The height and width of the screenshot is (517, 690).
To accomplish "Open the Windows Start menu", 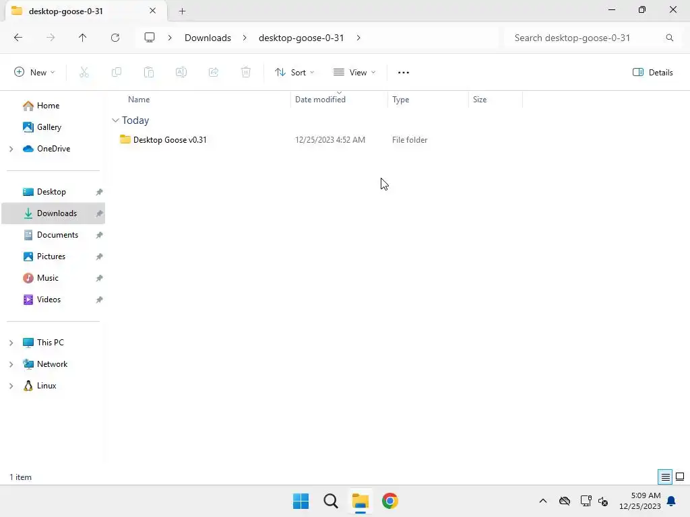I will tap(301, 501).
